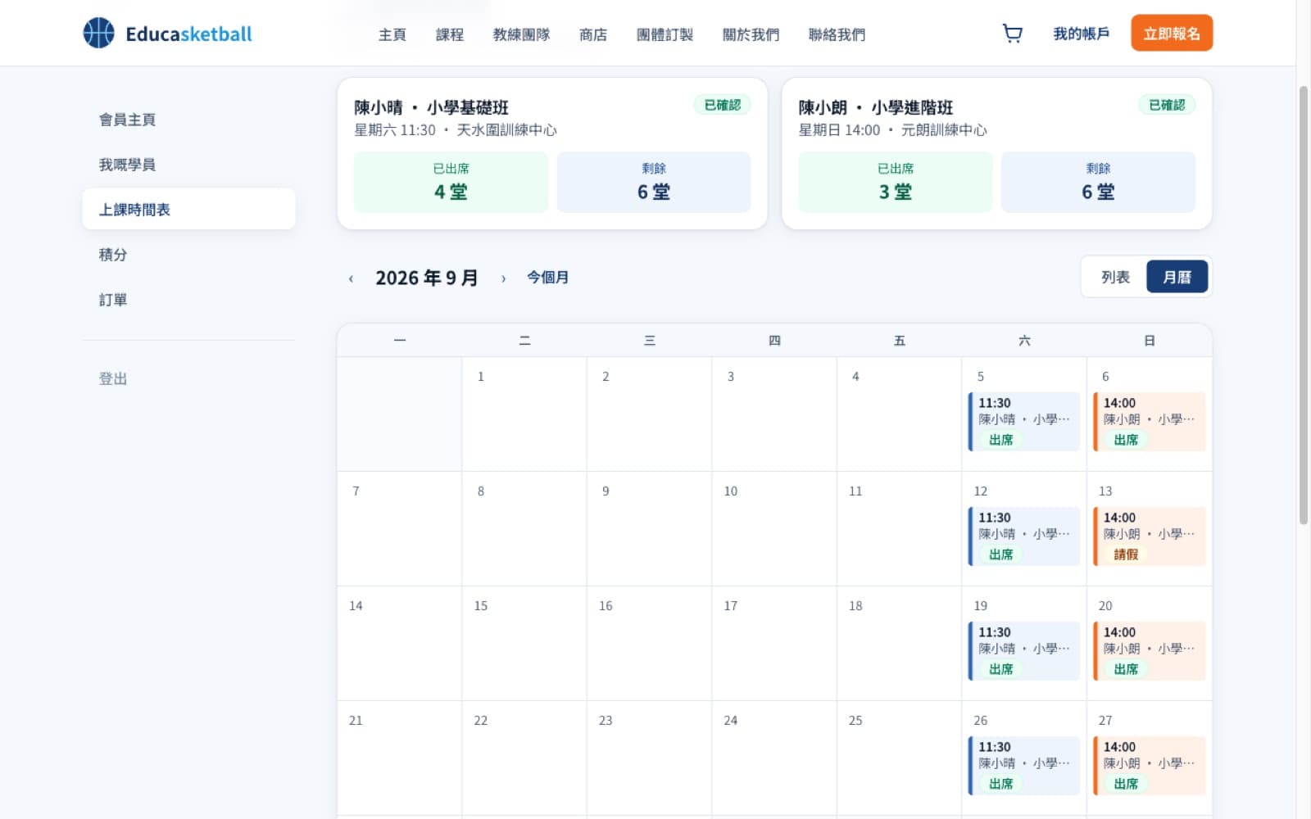Jump to 今個月 current month
The height and width of the screenshot is (819, 1311).
click(x=547, y=278)
